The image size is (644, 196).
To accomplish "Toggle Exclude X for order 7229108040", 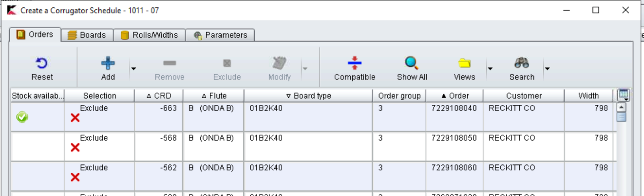I will coord(75,118).
